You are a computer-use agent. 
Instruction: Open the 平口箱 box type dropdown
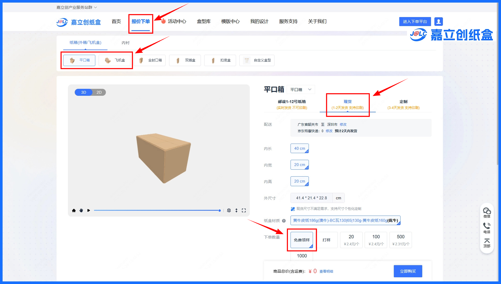click(x=301, y=89)
